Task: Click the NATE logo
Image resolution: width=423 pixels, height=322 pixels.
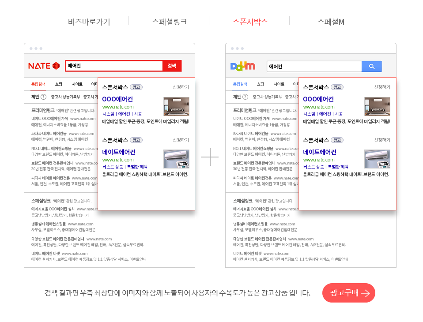Action: click(44, 66)
